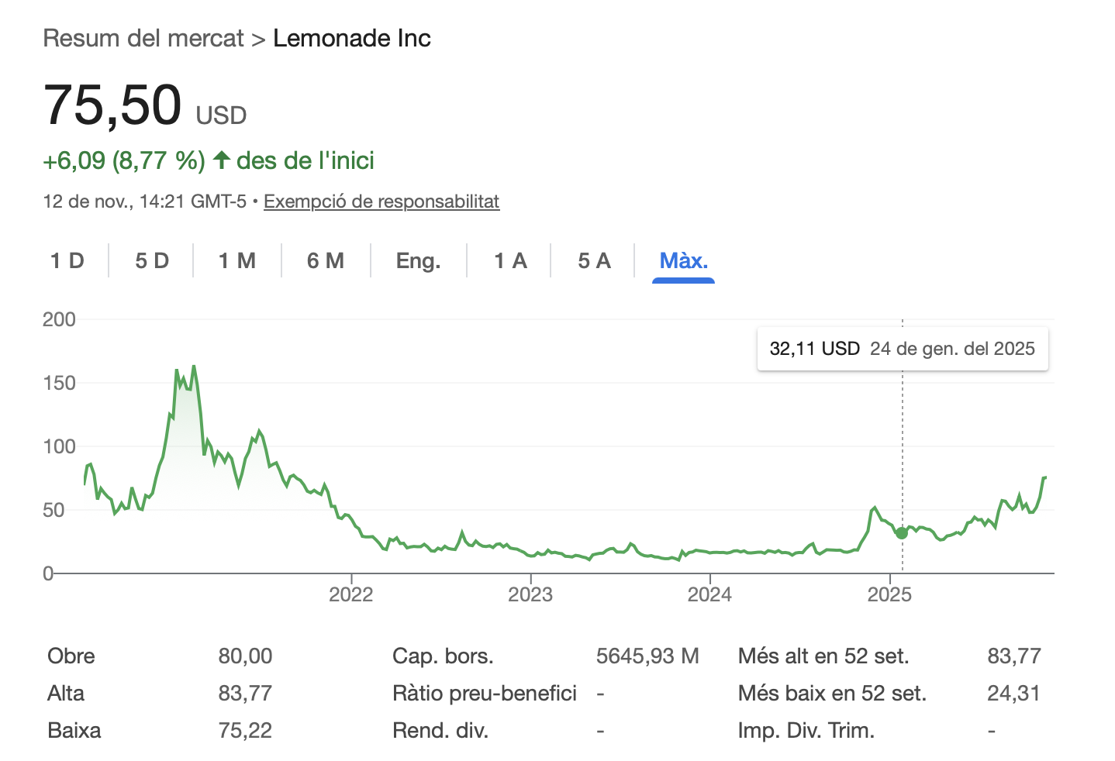
Task: Click the 2022 label on the timeline axis
Action: [351, 594]
